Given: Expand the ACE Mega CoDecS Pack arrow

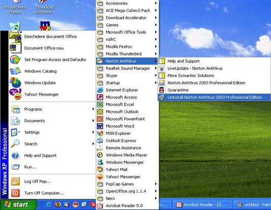Looking at the screenshot, I should [156, 10].
